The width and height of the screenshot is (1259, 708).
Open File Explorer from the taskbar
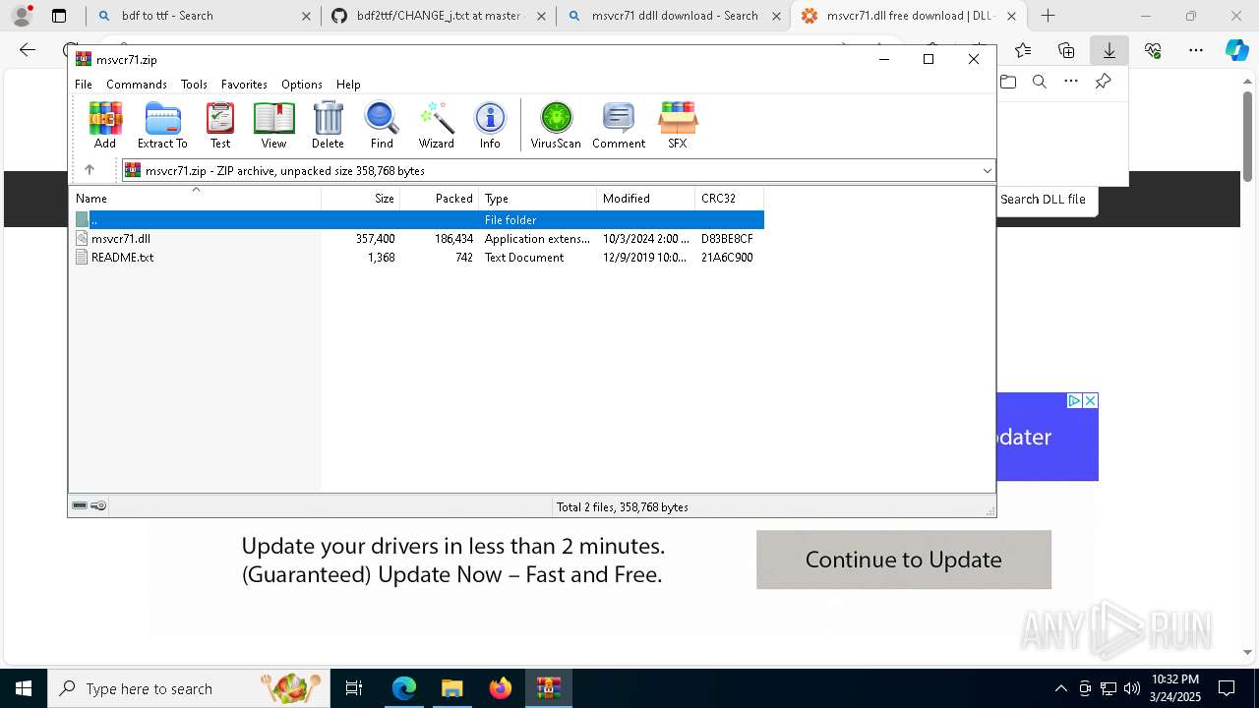(451, 688)
